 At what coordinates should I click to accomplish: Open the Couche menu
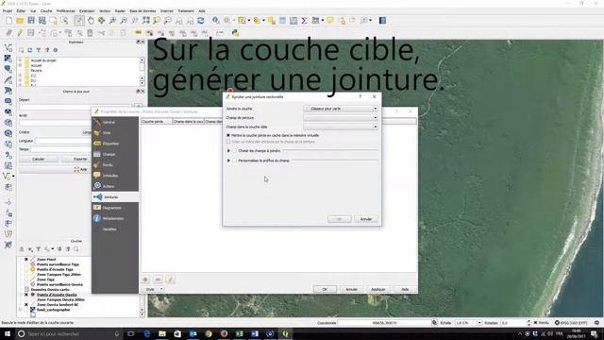(x=46, y=11)
